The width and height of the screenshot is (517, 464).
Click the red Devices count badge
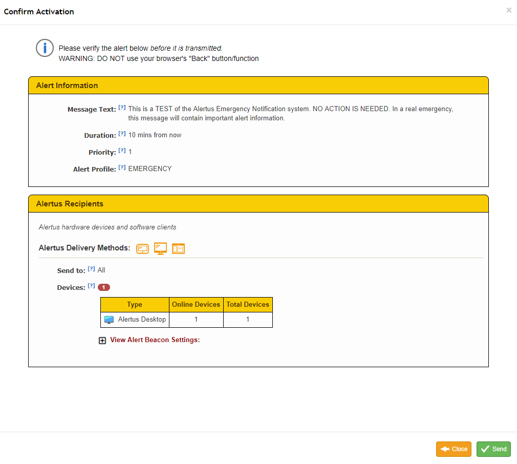click(x=104, y=287)
